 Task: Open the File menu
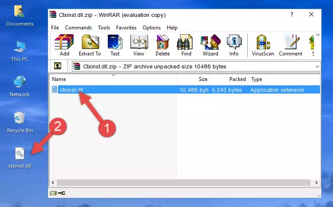(x=55, y=28)
